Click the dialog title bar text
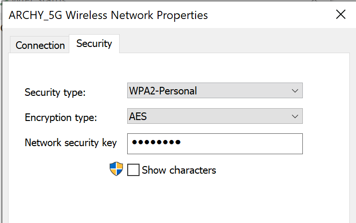 click(x=108, y=15)
